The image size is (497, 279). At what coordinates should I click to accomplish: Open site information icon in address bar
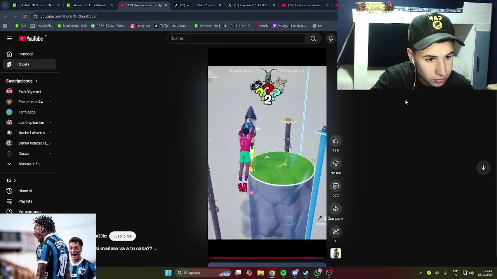[x=35, y=16]
